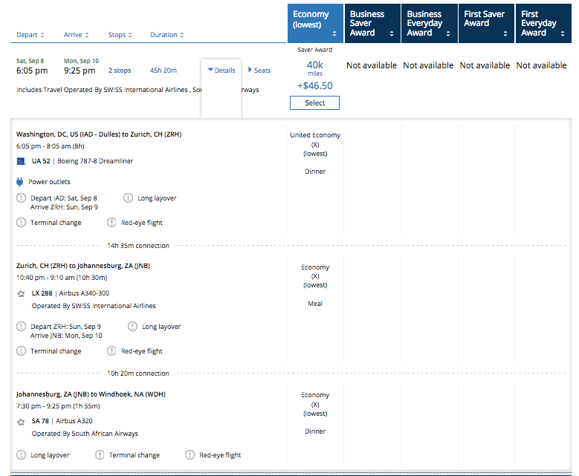Click Terminal change info icon under UA 52
Image resolution: width=579 pixels, height=476 pixels.
coord(21,223)
